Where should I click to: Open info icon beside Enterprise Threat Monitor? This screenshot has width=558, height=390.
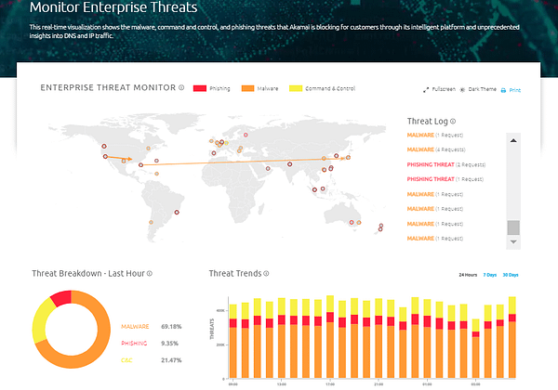[181, 88]
